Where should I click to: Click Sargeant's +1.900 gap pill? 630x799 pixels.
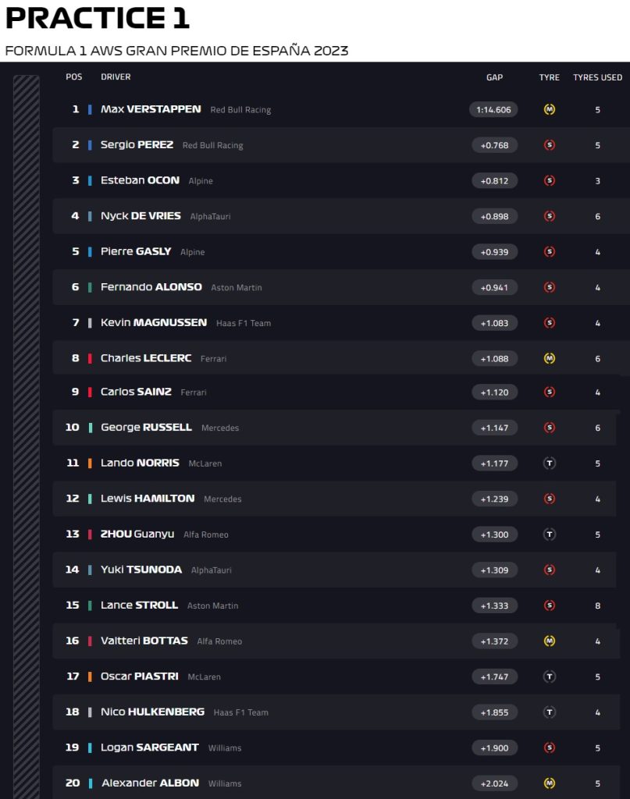pyautogui.click(x=494, y=748)
